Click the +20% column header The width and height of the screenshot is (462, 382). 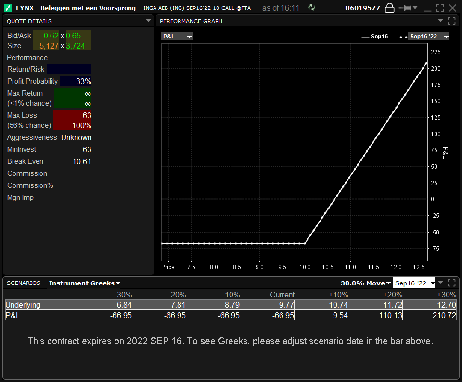point(393,295)
